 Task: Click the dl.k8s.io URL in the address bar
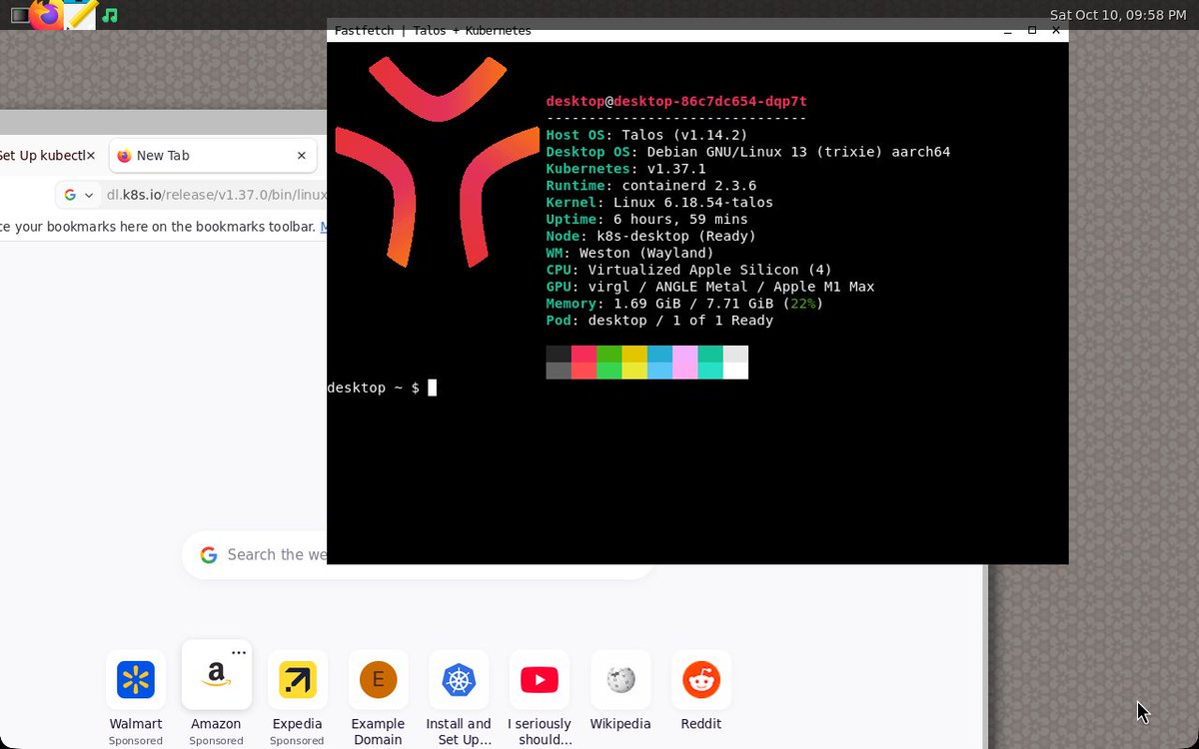pyautogui.click(x=217, y=195)
